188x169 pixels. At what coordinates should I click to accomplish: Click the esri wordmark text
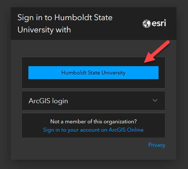tap(159, 23)
